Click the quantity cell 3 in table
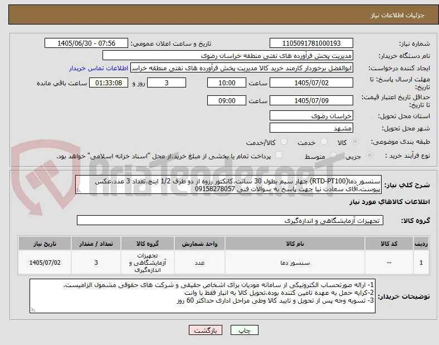 (x=96, y=263)
